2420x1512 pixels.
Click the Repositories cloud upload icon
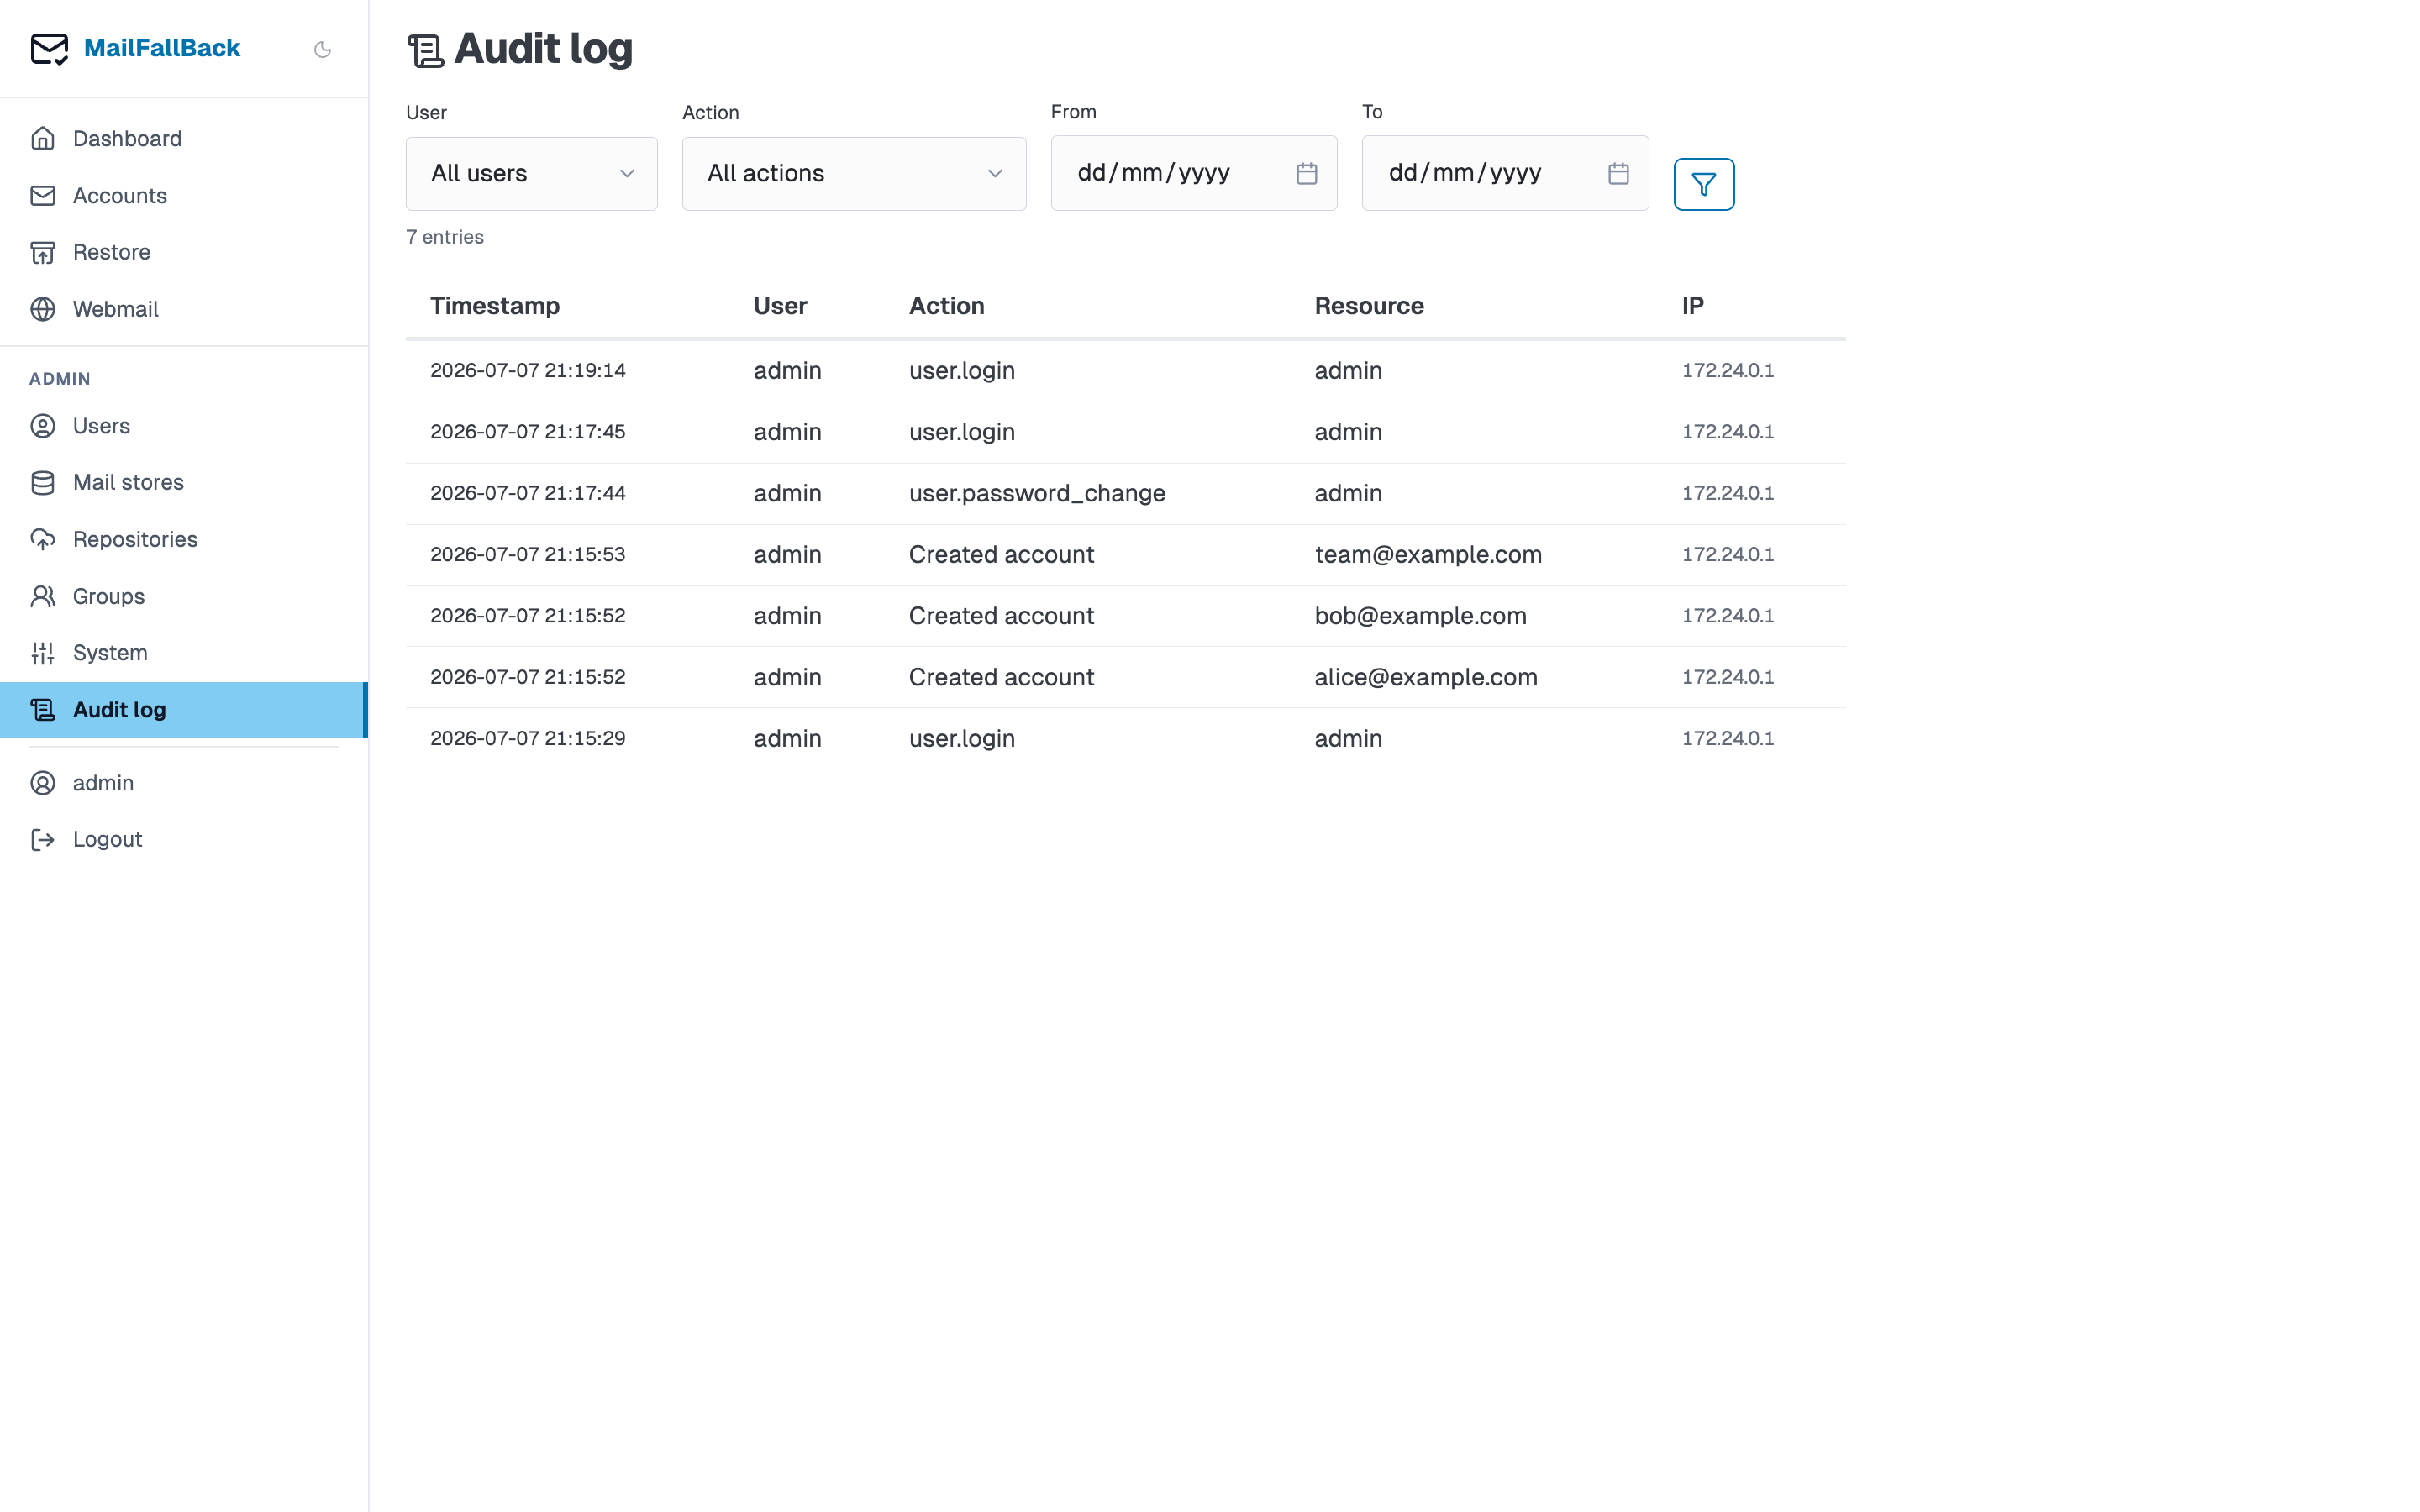click(43, 539)
